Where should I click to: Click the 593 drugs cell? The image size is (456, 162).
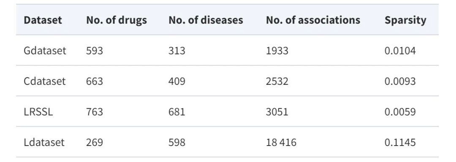[95, 51]
